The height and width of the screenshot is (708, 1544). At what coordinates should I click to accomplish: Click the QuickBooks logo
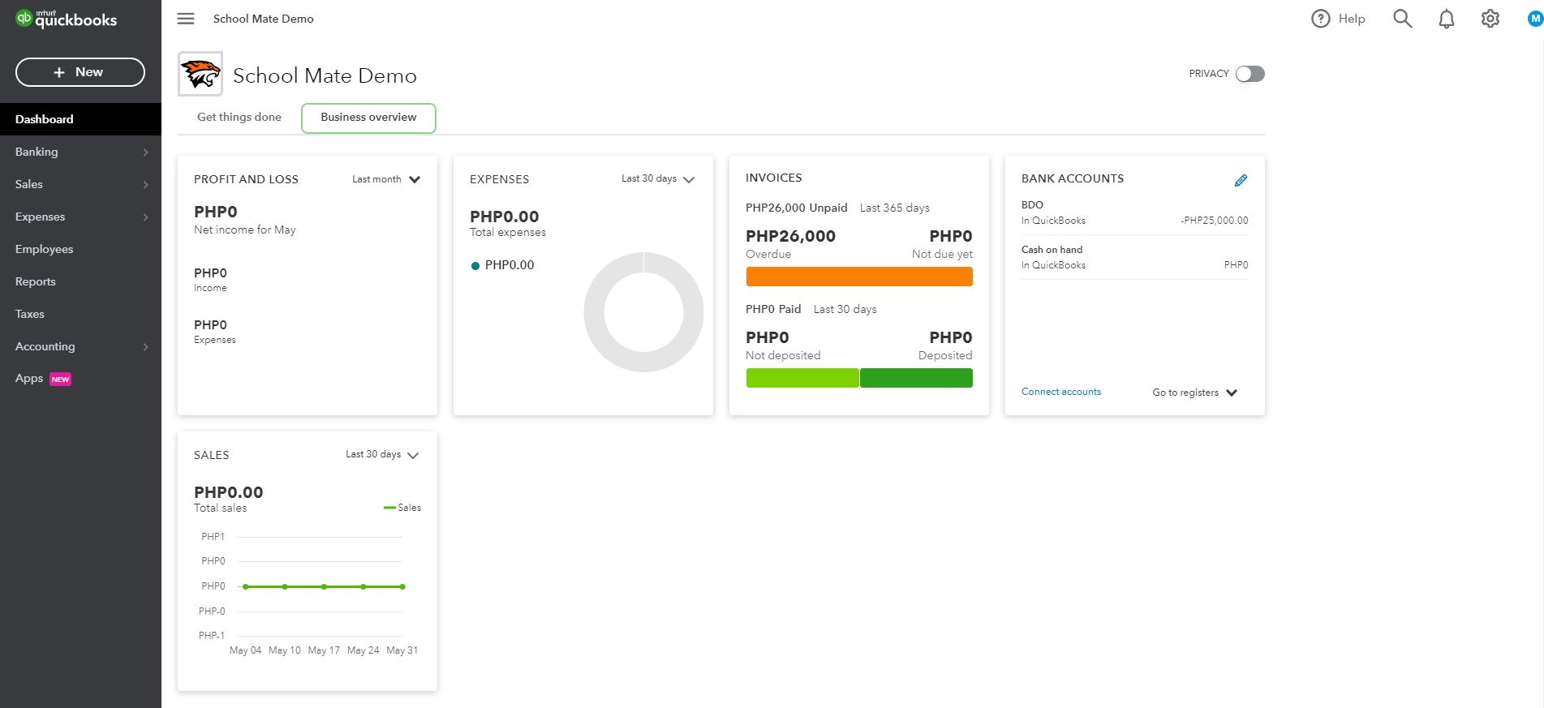pyautogui.click(x=67, y=19)
